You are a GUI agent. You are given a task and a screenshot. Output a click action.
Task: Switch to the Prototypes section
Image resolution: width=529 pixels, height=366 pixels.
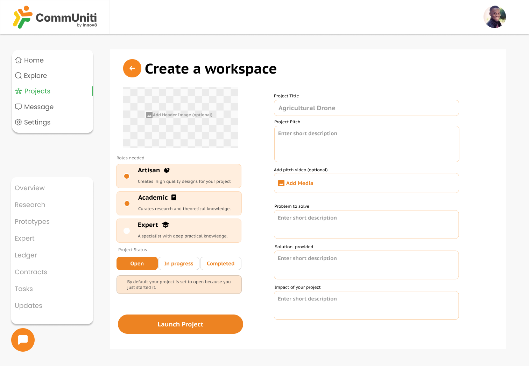[x=32, y=222]
